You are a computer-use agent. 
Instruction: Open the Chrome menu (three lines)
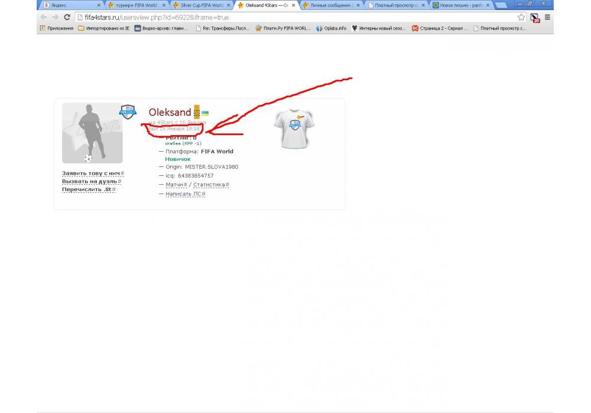click(x=547, y=17)
